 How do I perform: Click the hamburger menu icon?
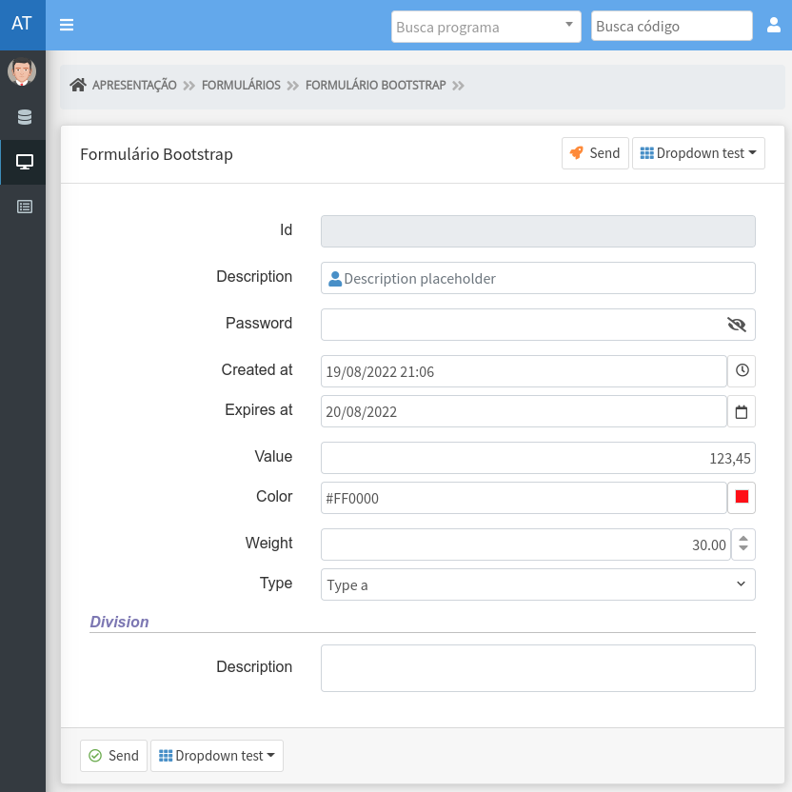pyautogui.click(x=67, y=25)
